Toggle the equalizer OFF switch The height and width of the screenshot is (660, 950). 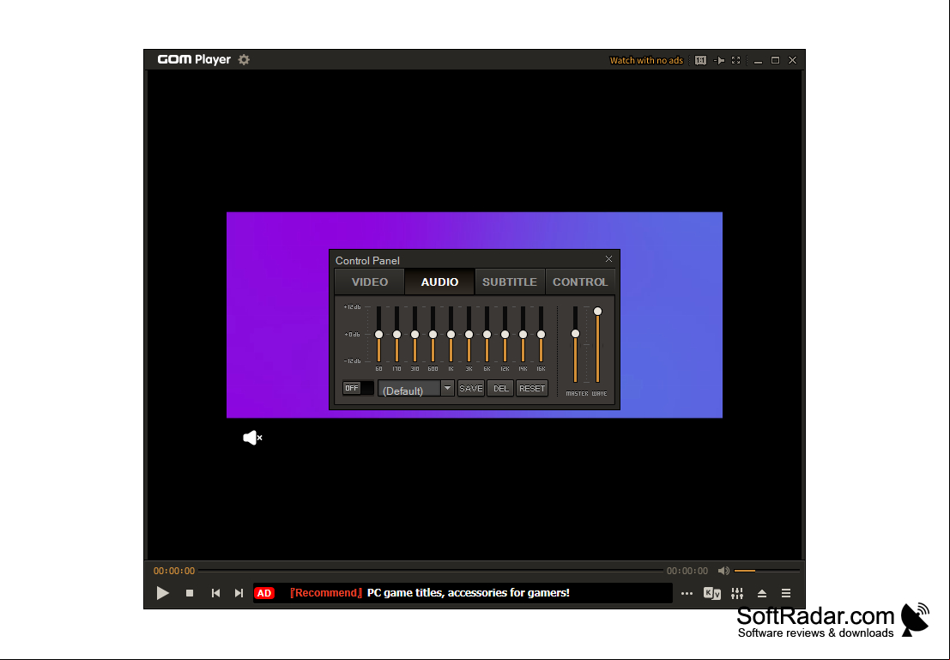(358, 388)
